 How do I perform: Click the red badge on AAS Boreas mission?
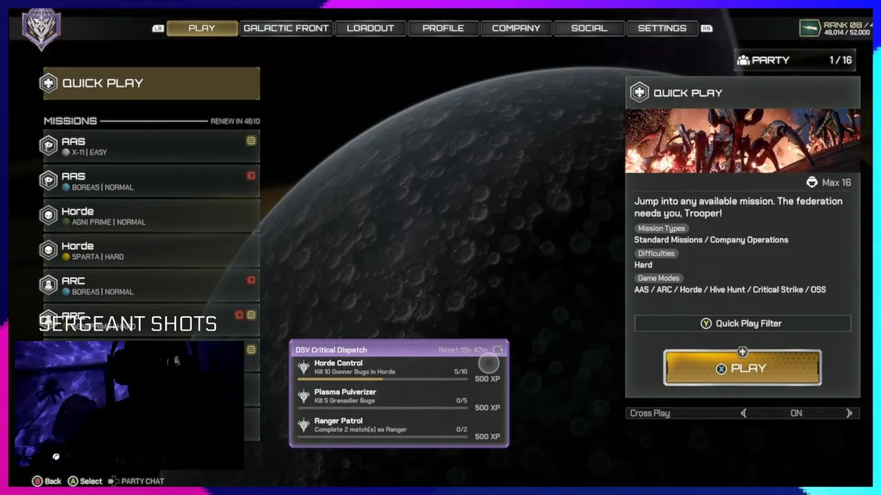[251, 176]
